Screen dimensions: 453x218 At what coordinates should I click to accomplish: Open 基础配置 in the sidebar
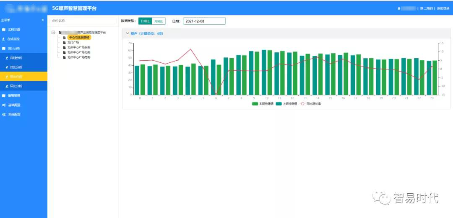[14, 105]
